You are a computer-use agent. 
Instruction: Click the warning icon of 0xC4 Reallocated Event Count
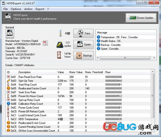[8, 123]
